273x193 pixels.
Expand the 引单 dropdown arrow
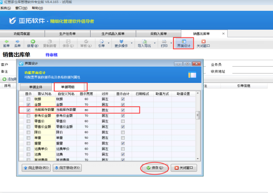(x=108, y=43)
